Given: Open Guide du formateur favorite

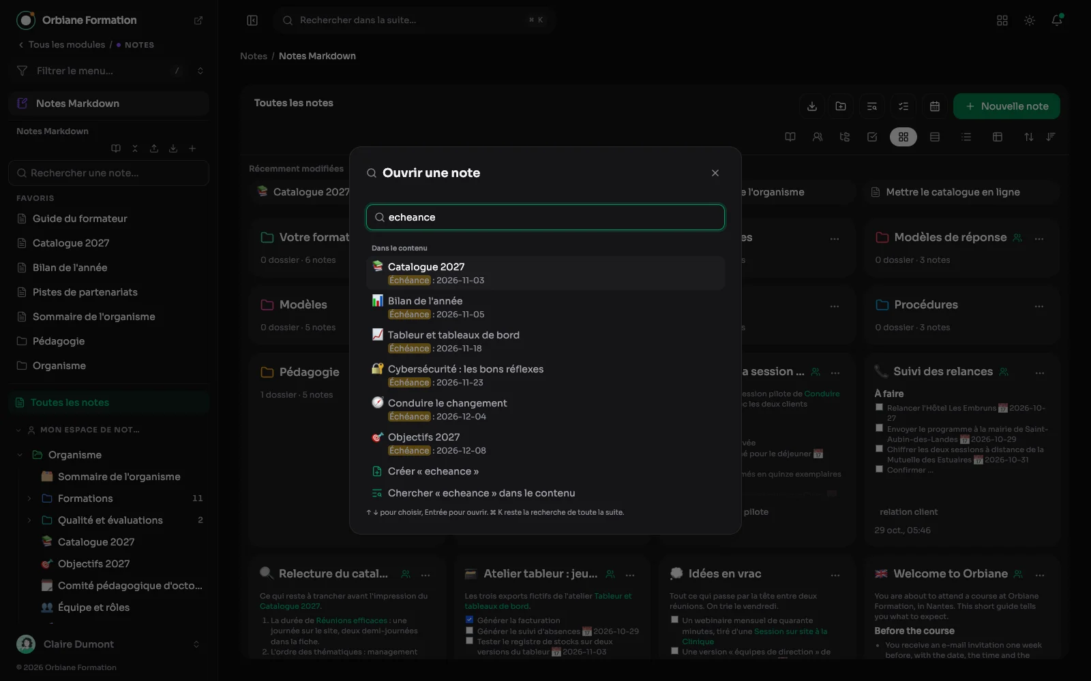Looking at the screenshot, I should click(x=109, y=219).
